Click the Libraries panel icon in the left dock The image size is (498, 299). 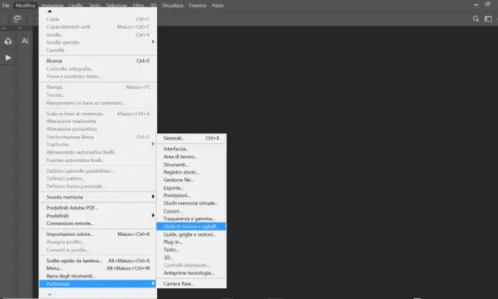(8, 41)
